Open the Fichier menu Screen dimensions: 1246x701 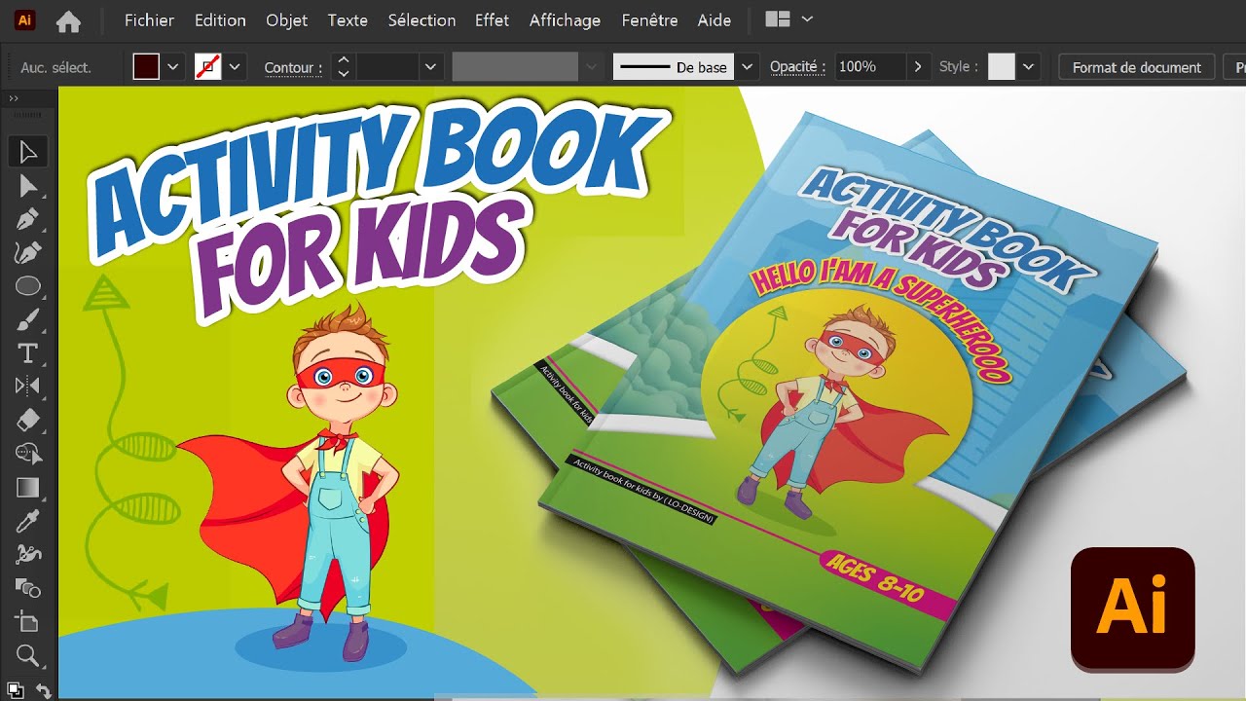pos(149,19)
